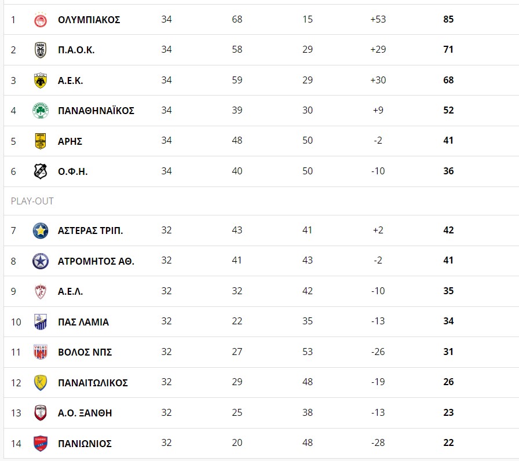Click the Volos NPS red-blue crest
Screen dimensions: 519x461
coord(41,352)
